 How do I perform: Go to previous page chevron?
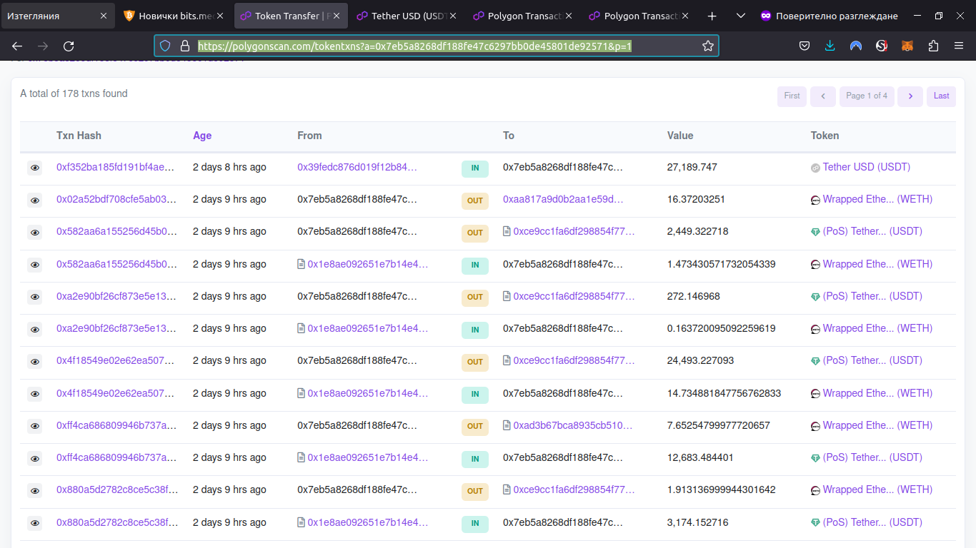coord(823,96)
